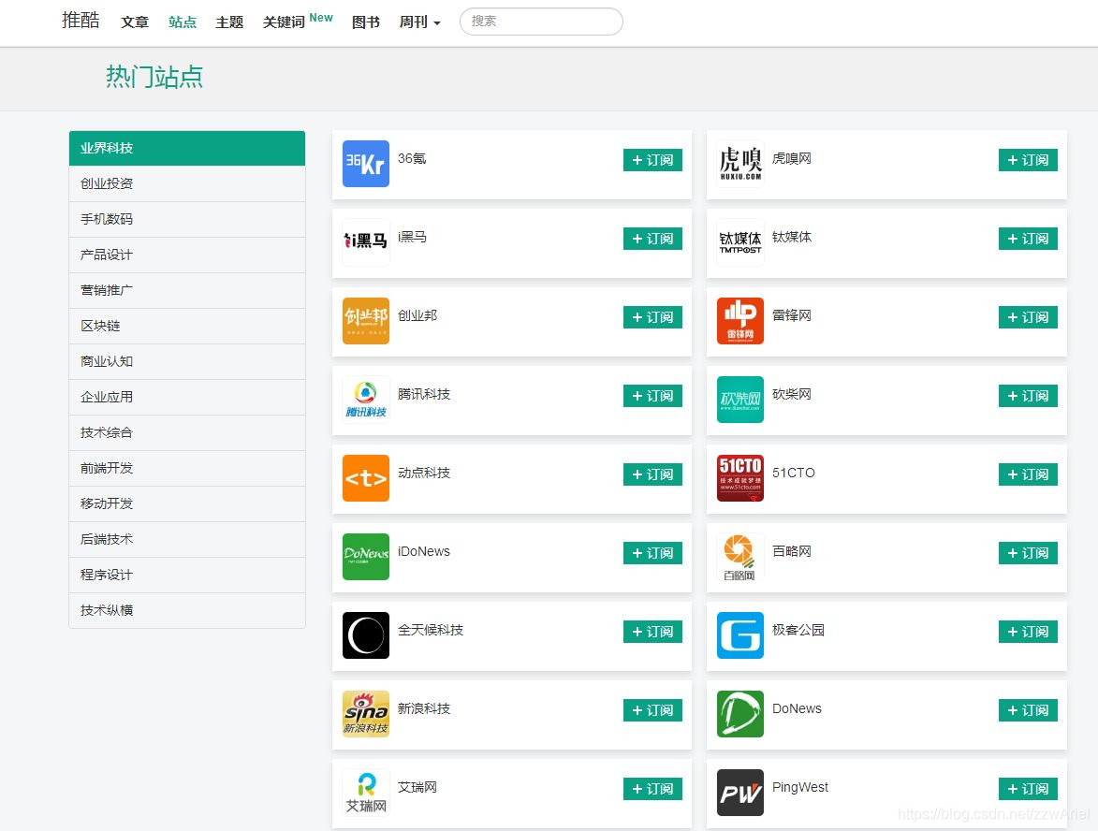Select the 产品设计 category
The height and width of the screenshot is (831, 1098).
click(x=187, y=255)
